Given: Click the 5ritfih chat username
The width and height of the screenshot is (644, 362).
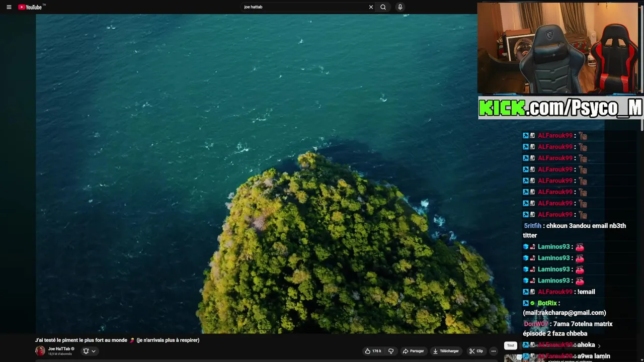Looking at the screenshot, I should point(532,226).
